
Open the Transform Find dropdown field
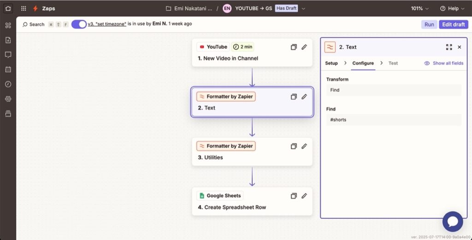click(394, 90)
